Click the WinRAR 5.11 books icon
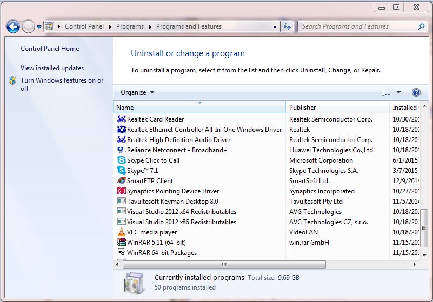This screenshot has height=302, width=433. 122,243
